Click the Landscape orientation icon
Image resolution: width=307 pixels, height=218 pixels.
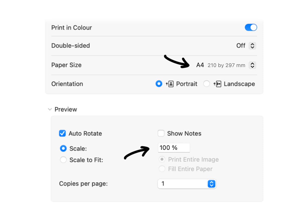point(217,84)
